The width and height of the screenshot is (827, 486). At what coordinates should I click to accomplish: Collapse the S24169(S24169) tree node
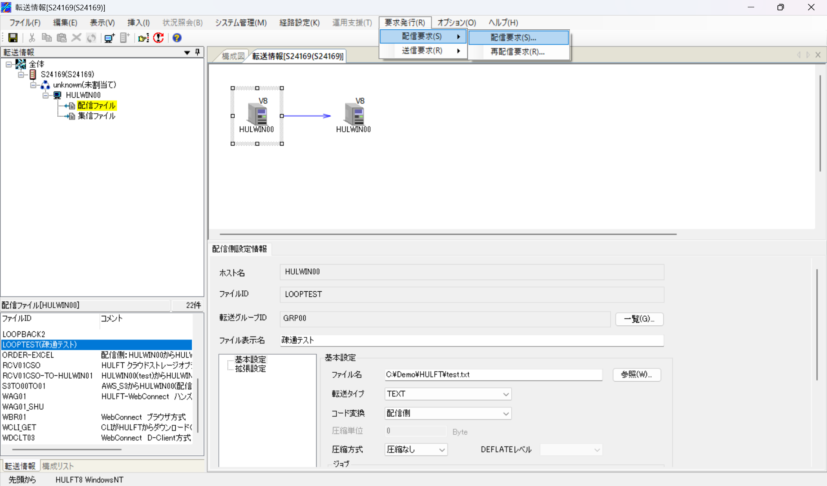coord(21,75)
